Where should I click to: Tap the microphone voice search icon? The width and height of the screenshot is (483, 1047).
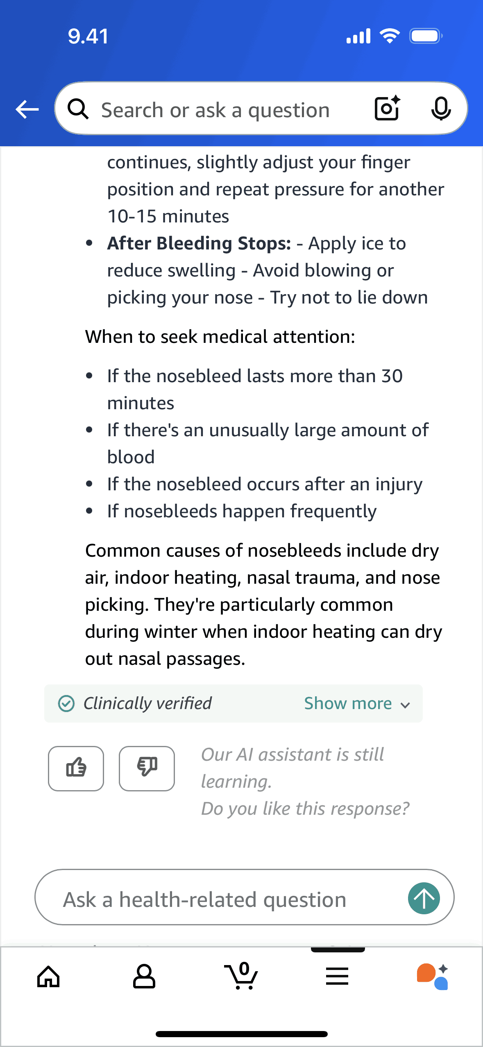441,109
